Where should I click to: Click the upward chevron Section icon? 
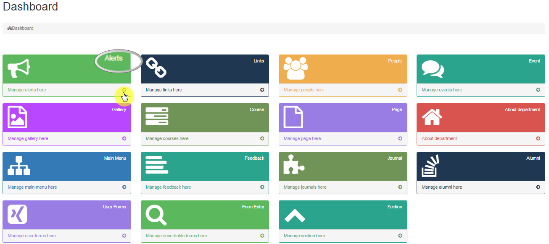(295, 215)
